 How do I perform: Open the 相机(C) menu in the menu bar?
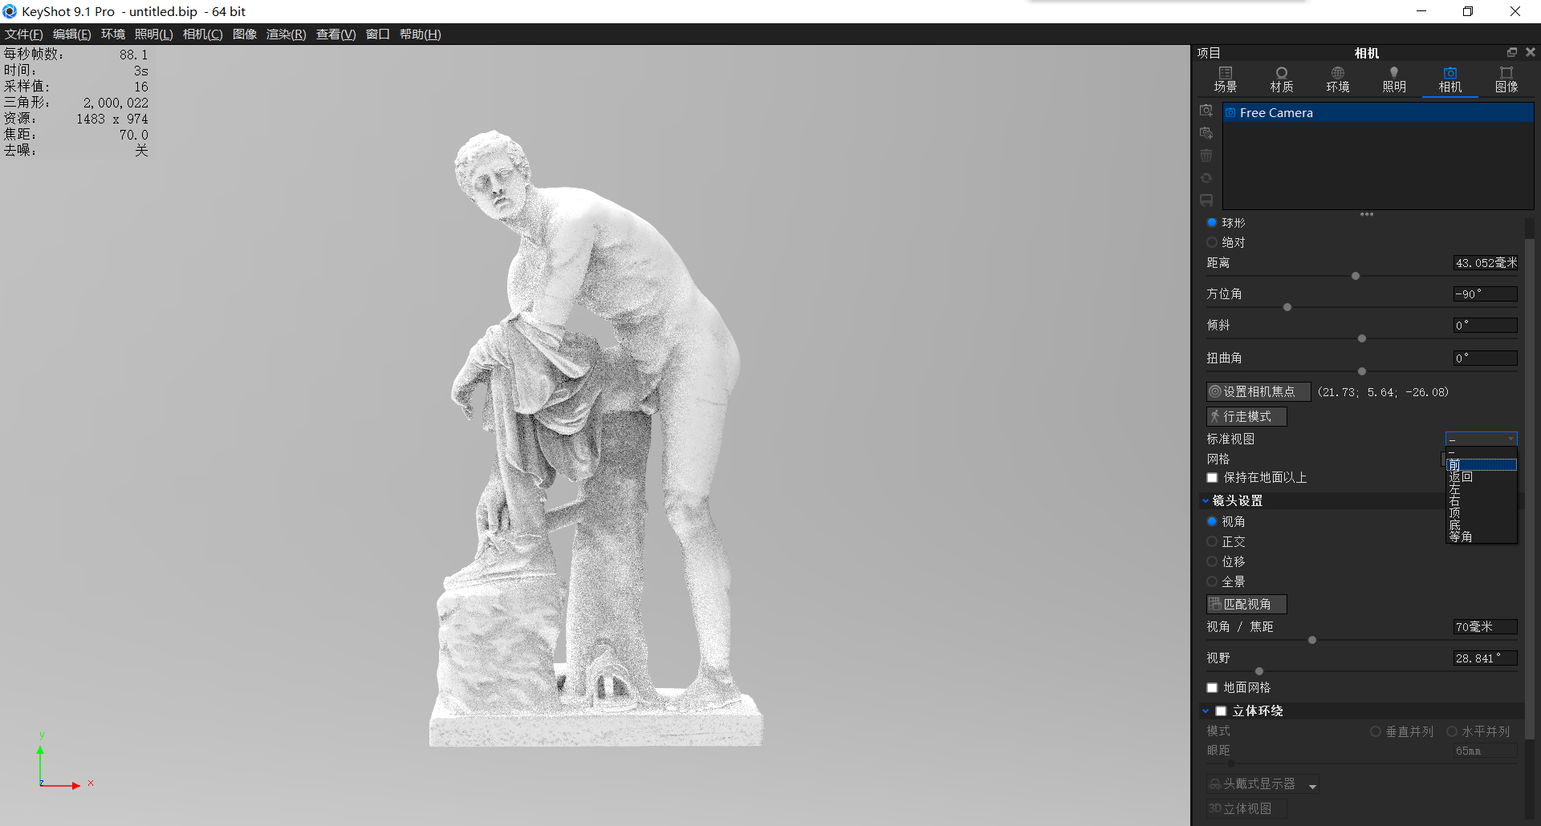click(202, 34)
